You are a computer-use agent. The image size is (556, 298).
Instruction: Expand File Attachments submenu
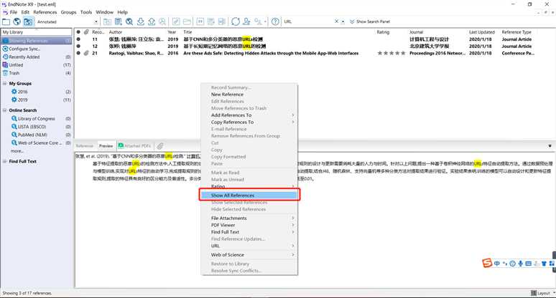click(x=249, y=218)
